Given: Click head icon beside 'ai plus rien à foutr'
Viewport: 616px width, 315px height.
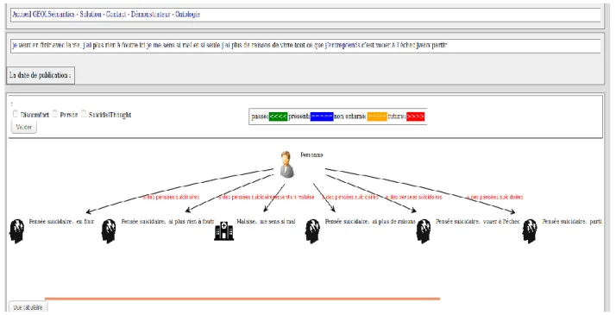Looking at the screenshot, I should tap(109, 231).
